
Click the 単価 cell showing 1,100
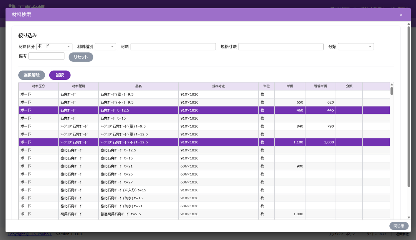[x=290, y=142]
